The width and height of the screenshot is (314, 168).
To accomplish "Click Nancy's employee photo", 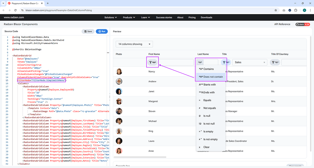I will point(119,71).
